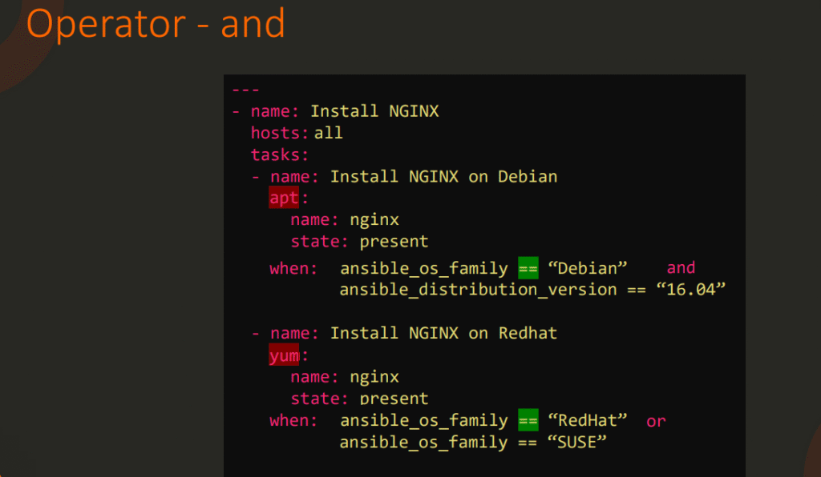Click the red-highlighted yum module keyword
This screenshot has height=477, width=821.
pyautogui.click(x=285, y=355)
